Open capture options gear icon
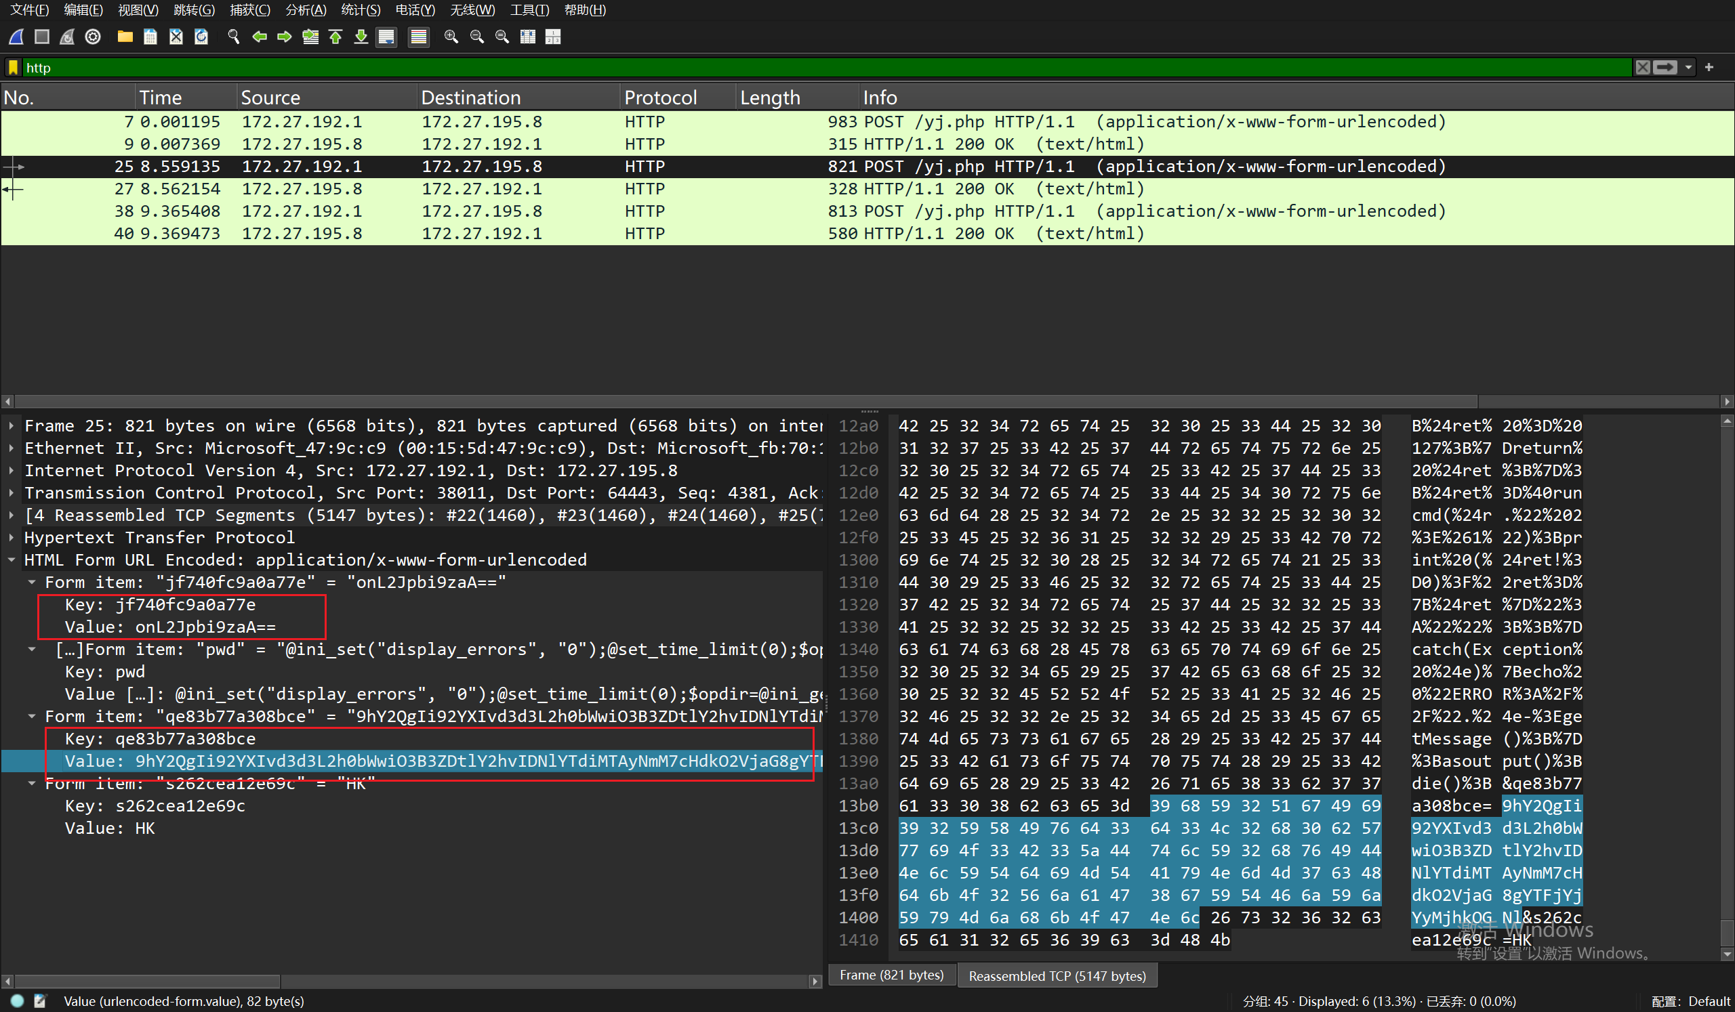1735x1012 pixels. click(x=93, y=37)
